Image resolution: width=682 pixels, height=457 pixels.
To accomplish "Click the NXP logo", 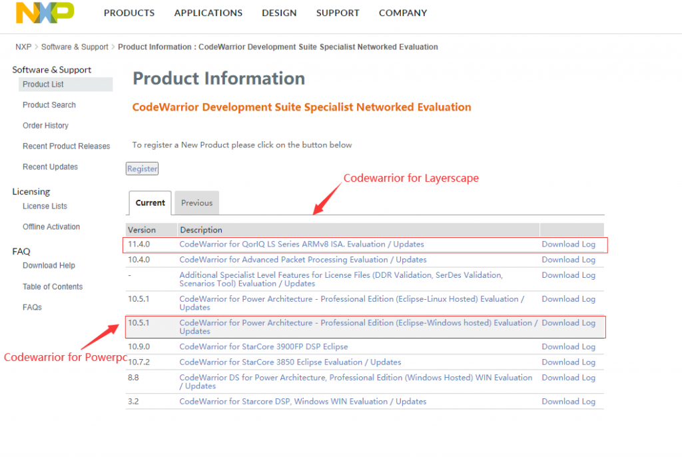I will coord(45,13).
